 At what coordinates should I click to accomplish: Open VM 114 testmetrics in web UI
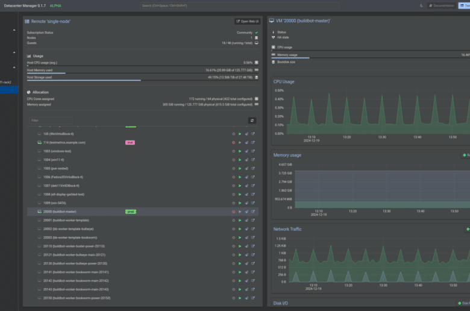point(253,143)
